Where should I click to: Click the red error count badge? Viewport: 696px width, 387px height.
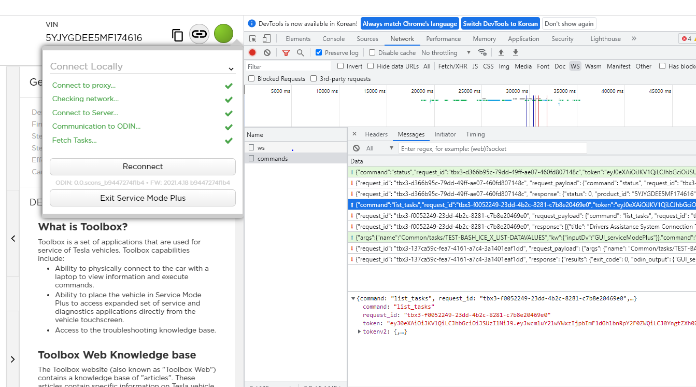(687, 39)
